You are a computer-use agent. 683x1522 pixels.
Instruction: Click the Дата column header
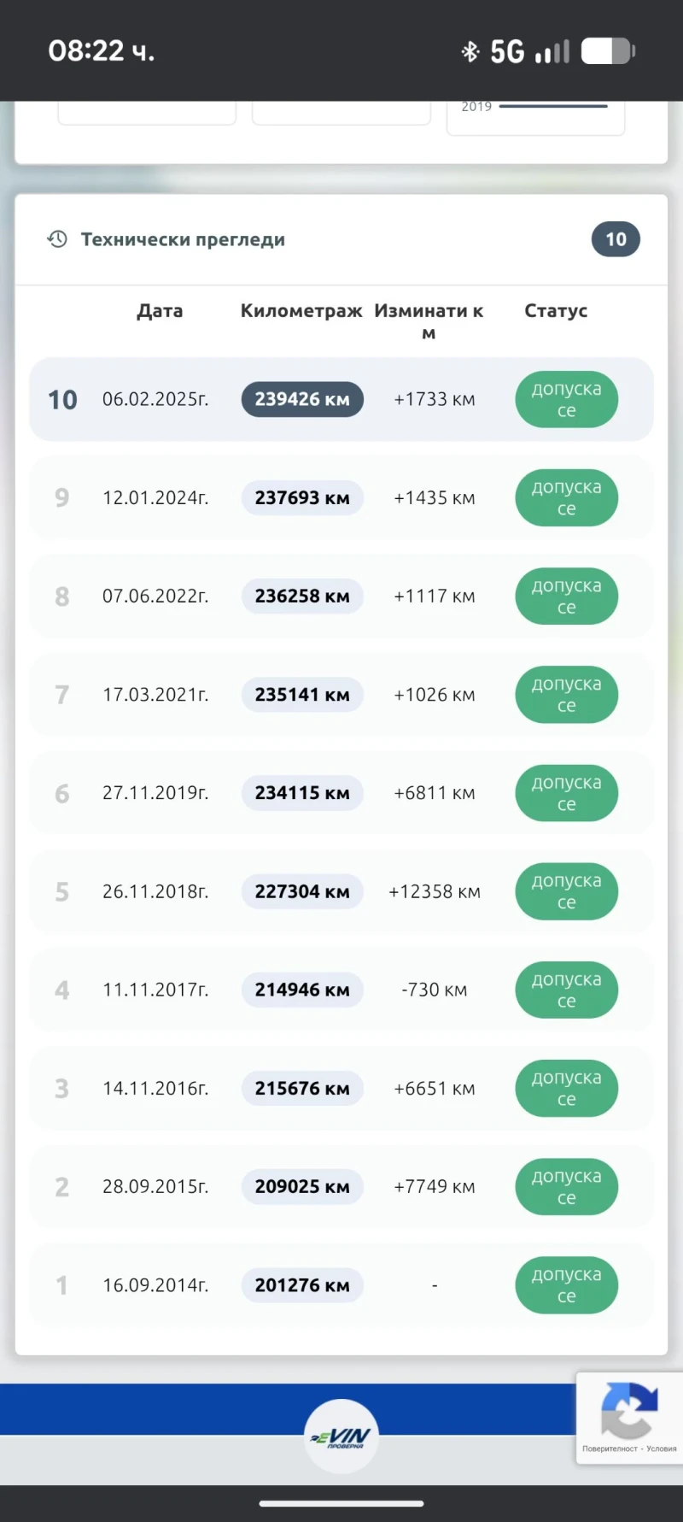[x=160, y=311]
